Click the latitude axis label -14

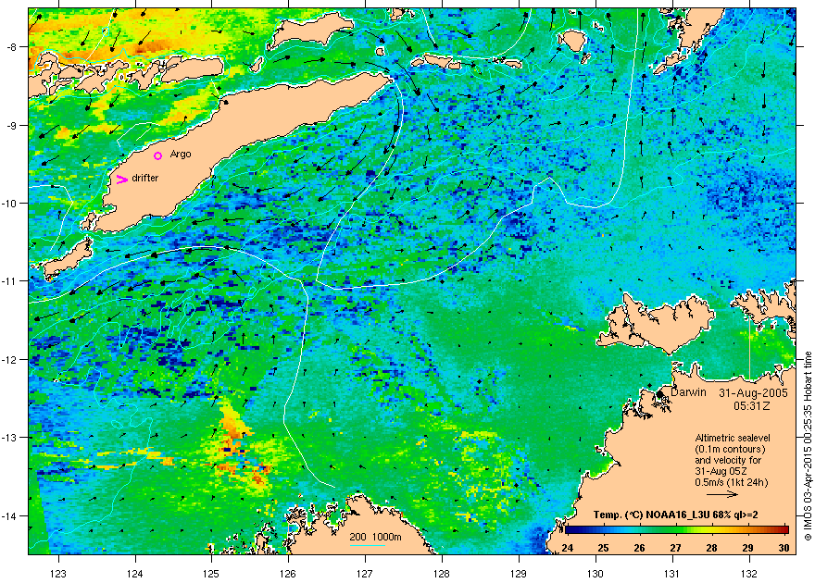(9, 516)
